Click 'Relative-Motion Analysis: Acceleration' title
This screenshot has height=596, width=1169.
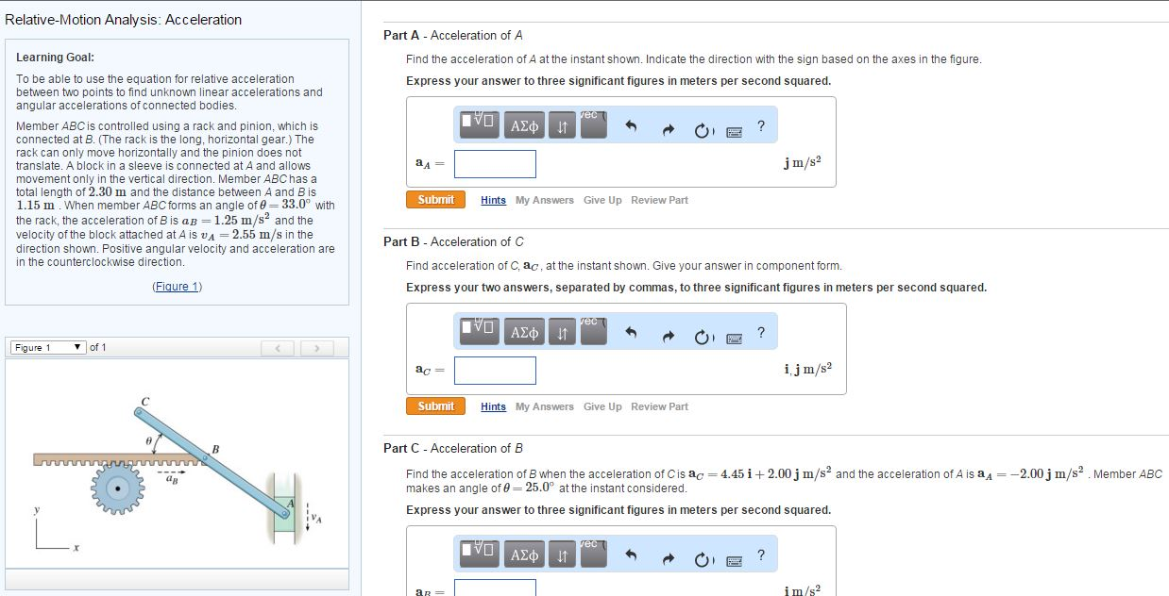click(x=124, y=20)
